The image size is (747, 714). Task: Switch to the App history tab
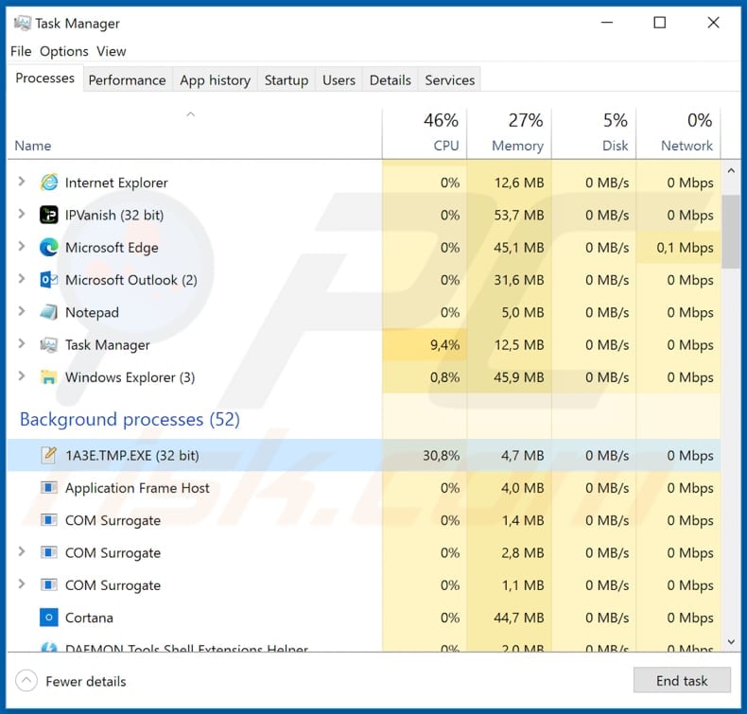coord(215,80)
